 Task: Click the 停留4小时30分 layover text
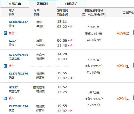[94, 99]
